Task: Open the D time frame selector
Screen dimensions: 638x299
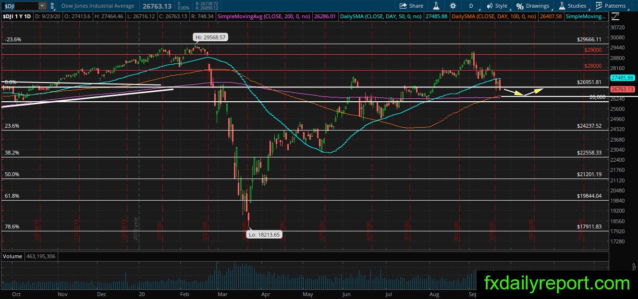Action: [471, 6]
